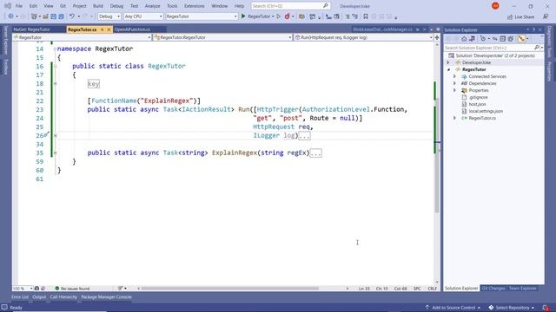Click the notifications icon in status bar
Viewport: 556px width, 312px height.
pos(546,308)
